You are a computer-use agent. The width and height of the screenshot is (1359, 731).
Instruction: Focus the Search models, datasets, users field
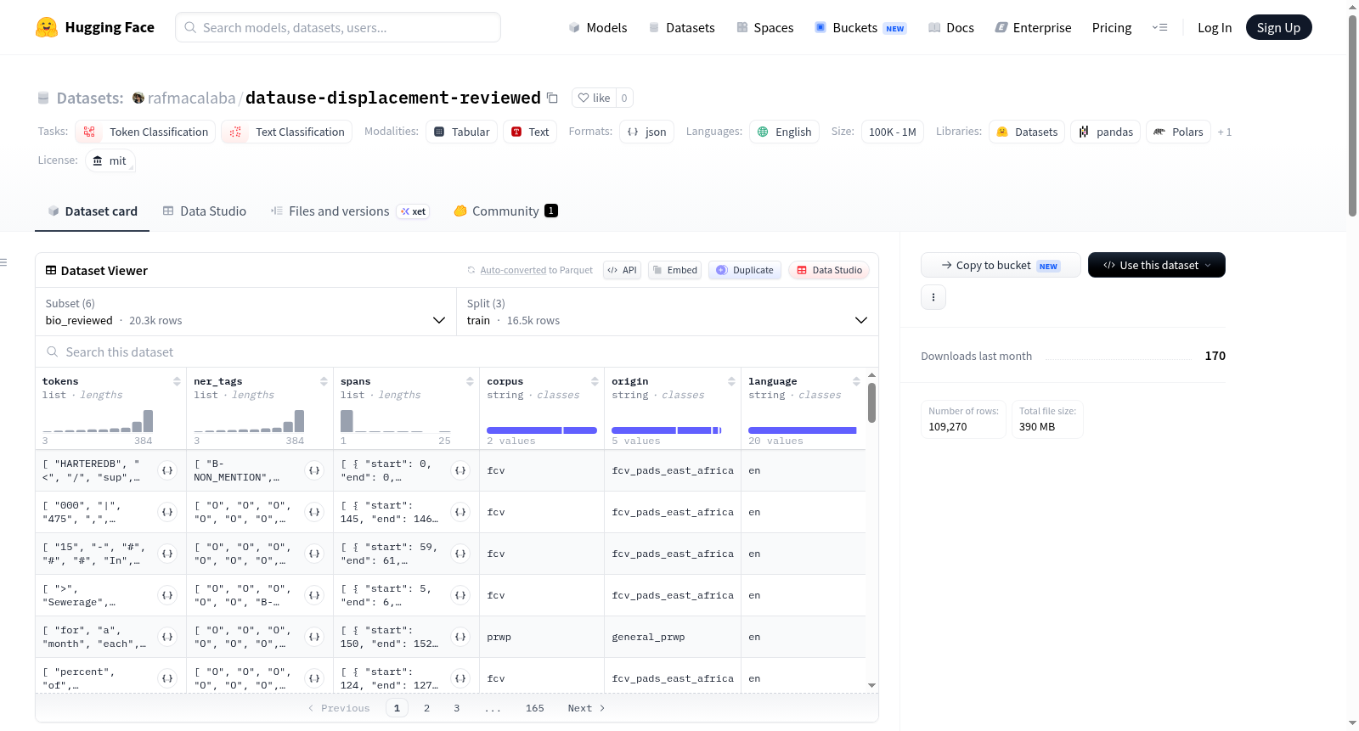tap(338, 27)
